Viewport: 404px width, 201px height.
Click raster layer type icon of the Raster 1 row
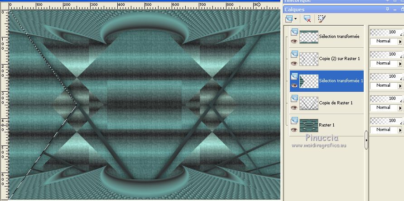(294, 121)
